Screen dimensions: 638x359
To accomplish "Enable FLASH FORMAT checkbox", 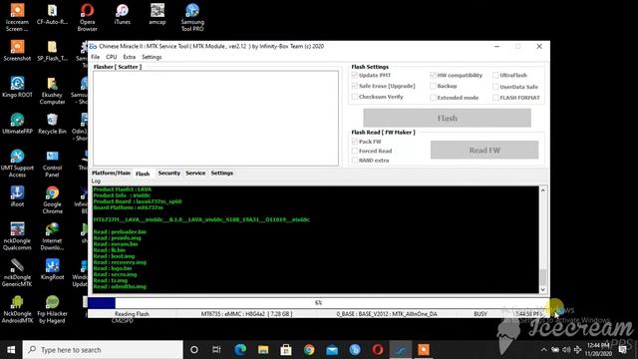I will tap(495, 98).
